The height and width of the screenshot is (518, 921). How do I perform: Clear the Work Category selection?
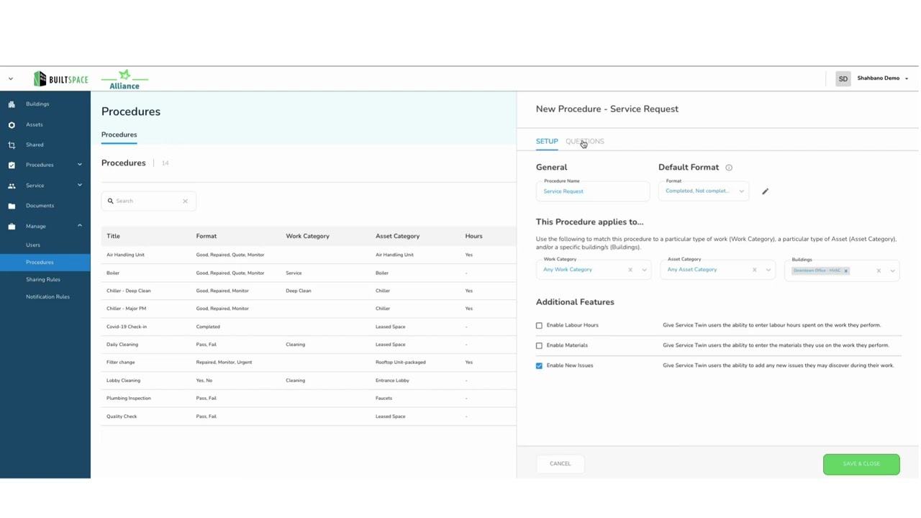630,271
